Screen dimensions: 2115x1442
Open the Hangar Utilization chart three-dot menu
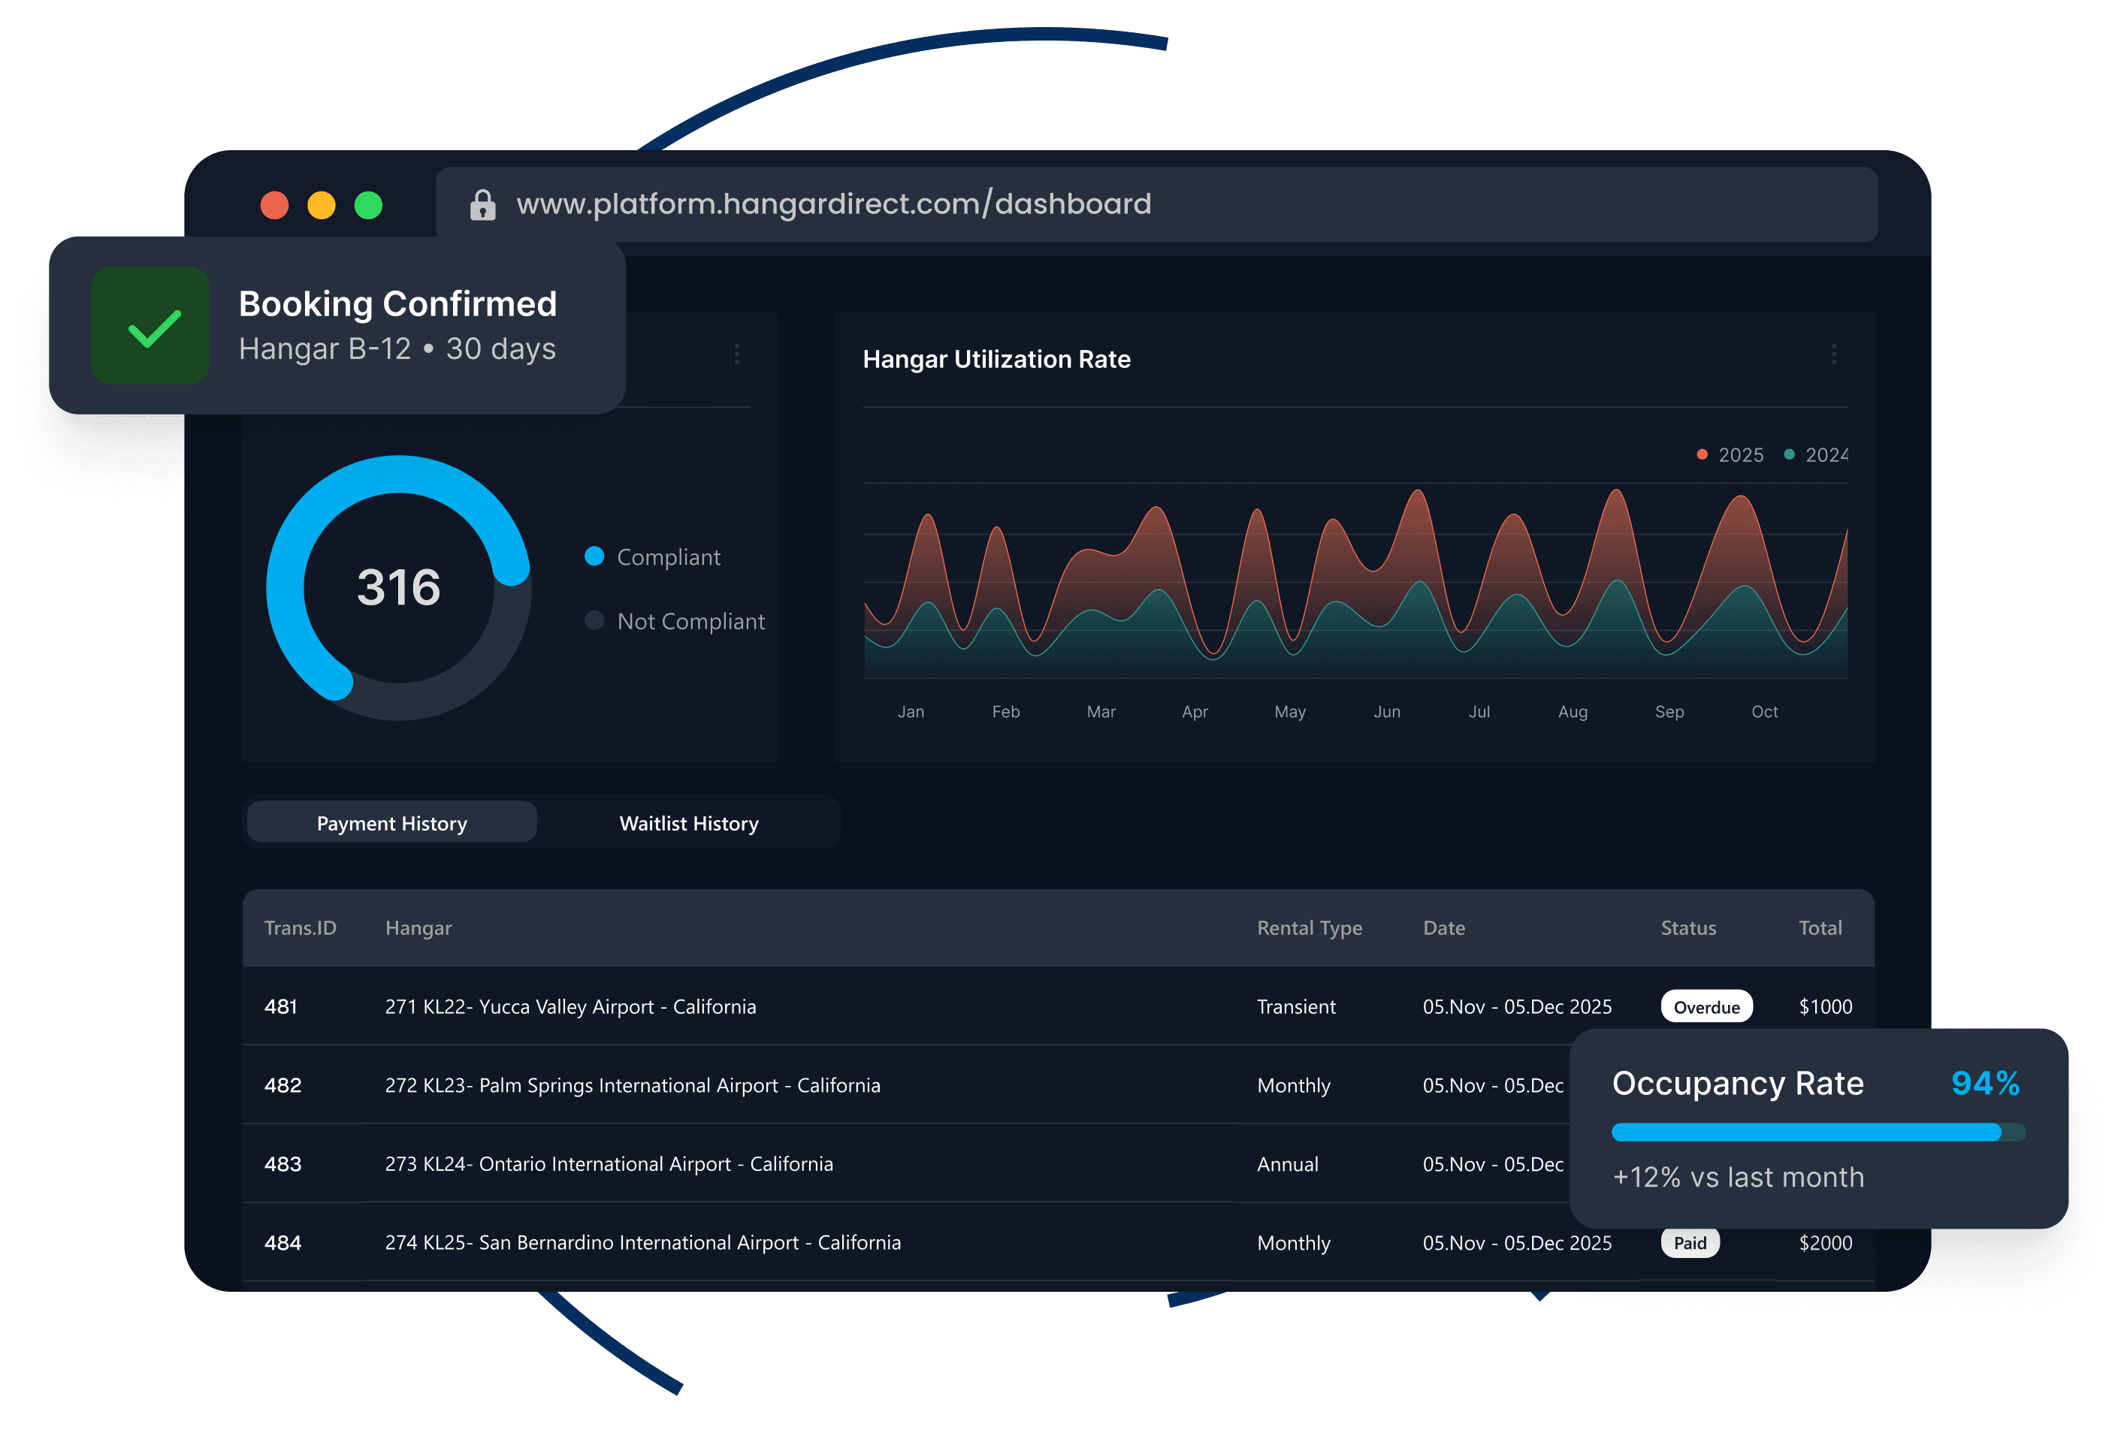pos(1833,356)
